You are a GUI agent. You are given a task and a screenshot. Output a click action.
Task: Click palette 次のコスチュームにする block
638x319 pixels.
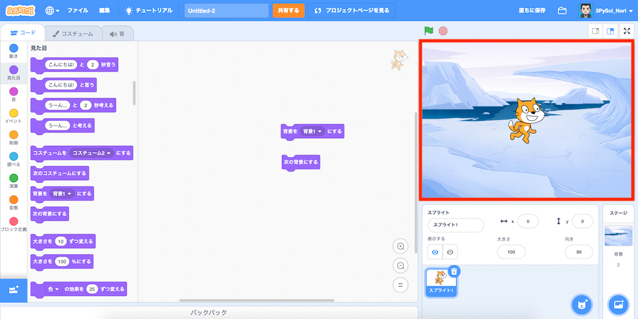tap(59, 174)
